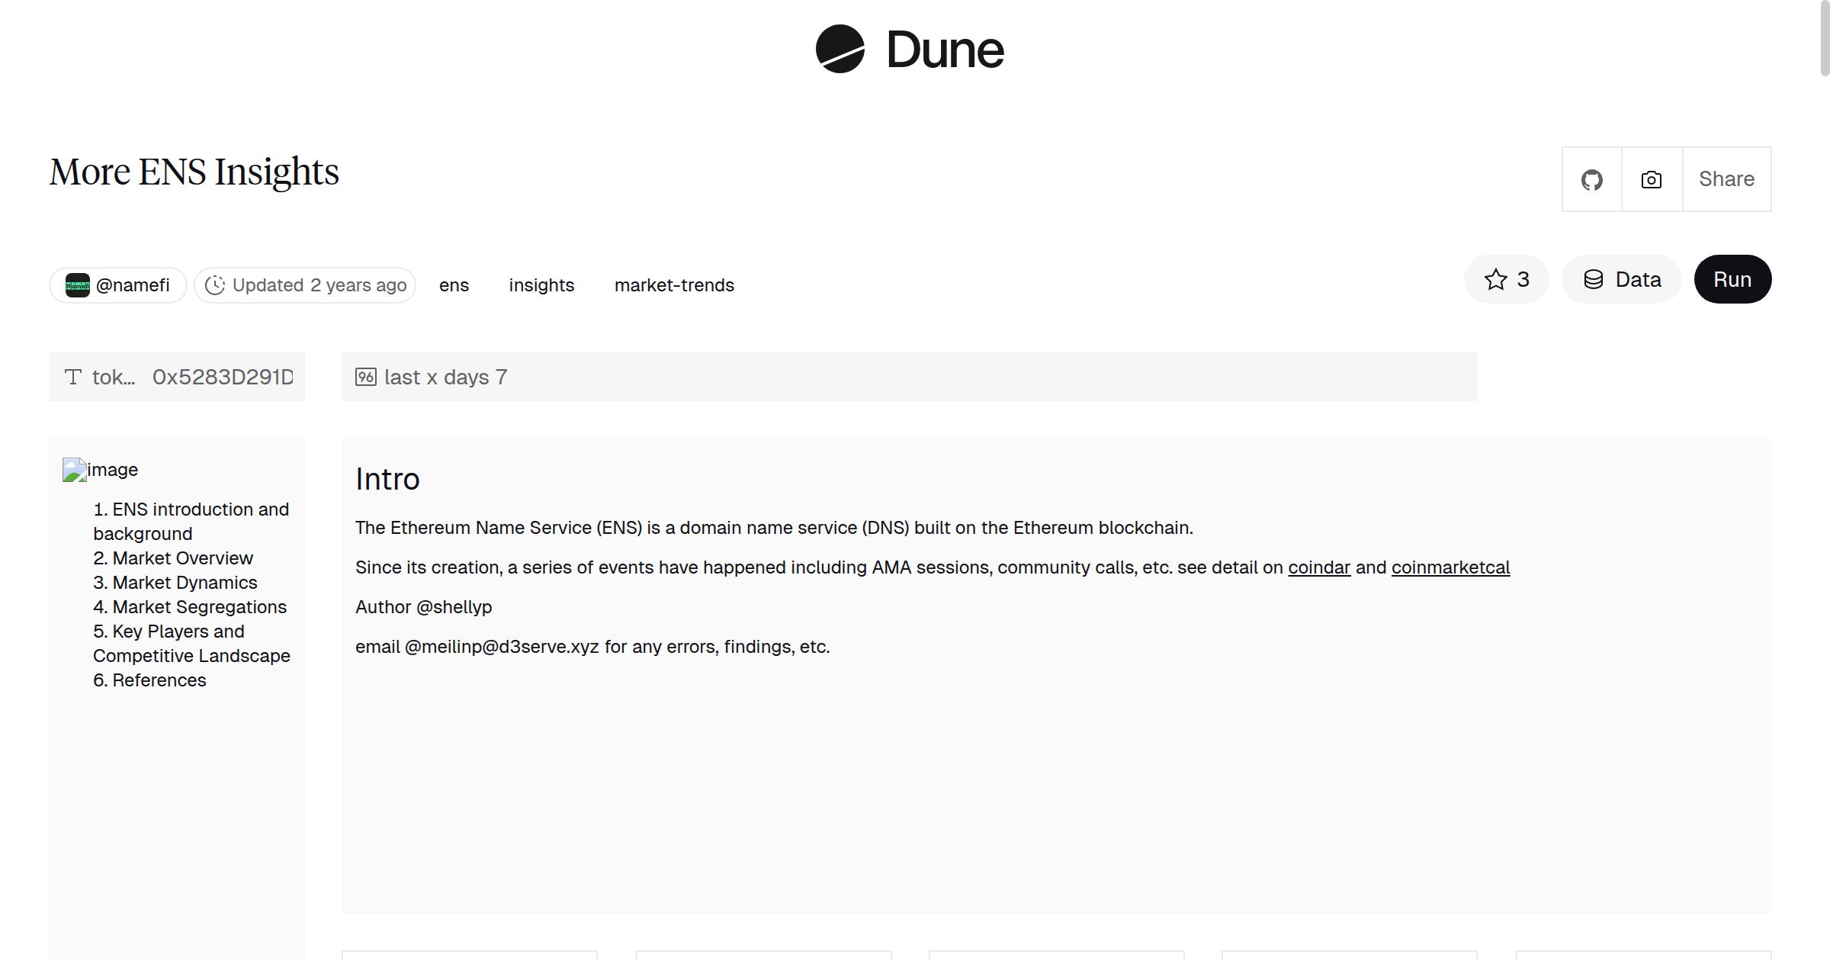Toggle the star to favorite this dashboard
Image resolution: width=1830 pixels, height=961 pixels.
[x=1497, y=279]
